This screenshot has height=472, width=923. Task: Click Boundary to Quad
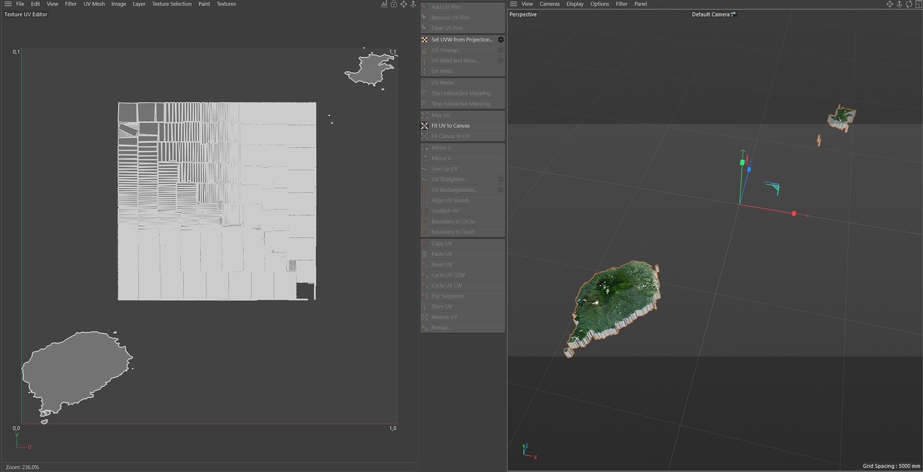pos(463,231)
